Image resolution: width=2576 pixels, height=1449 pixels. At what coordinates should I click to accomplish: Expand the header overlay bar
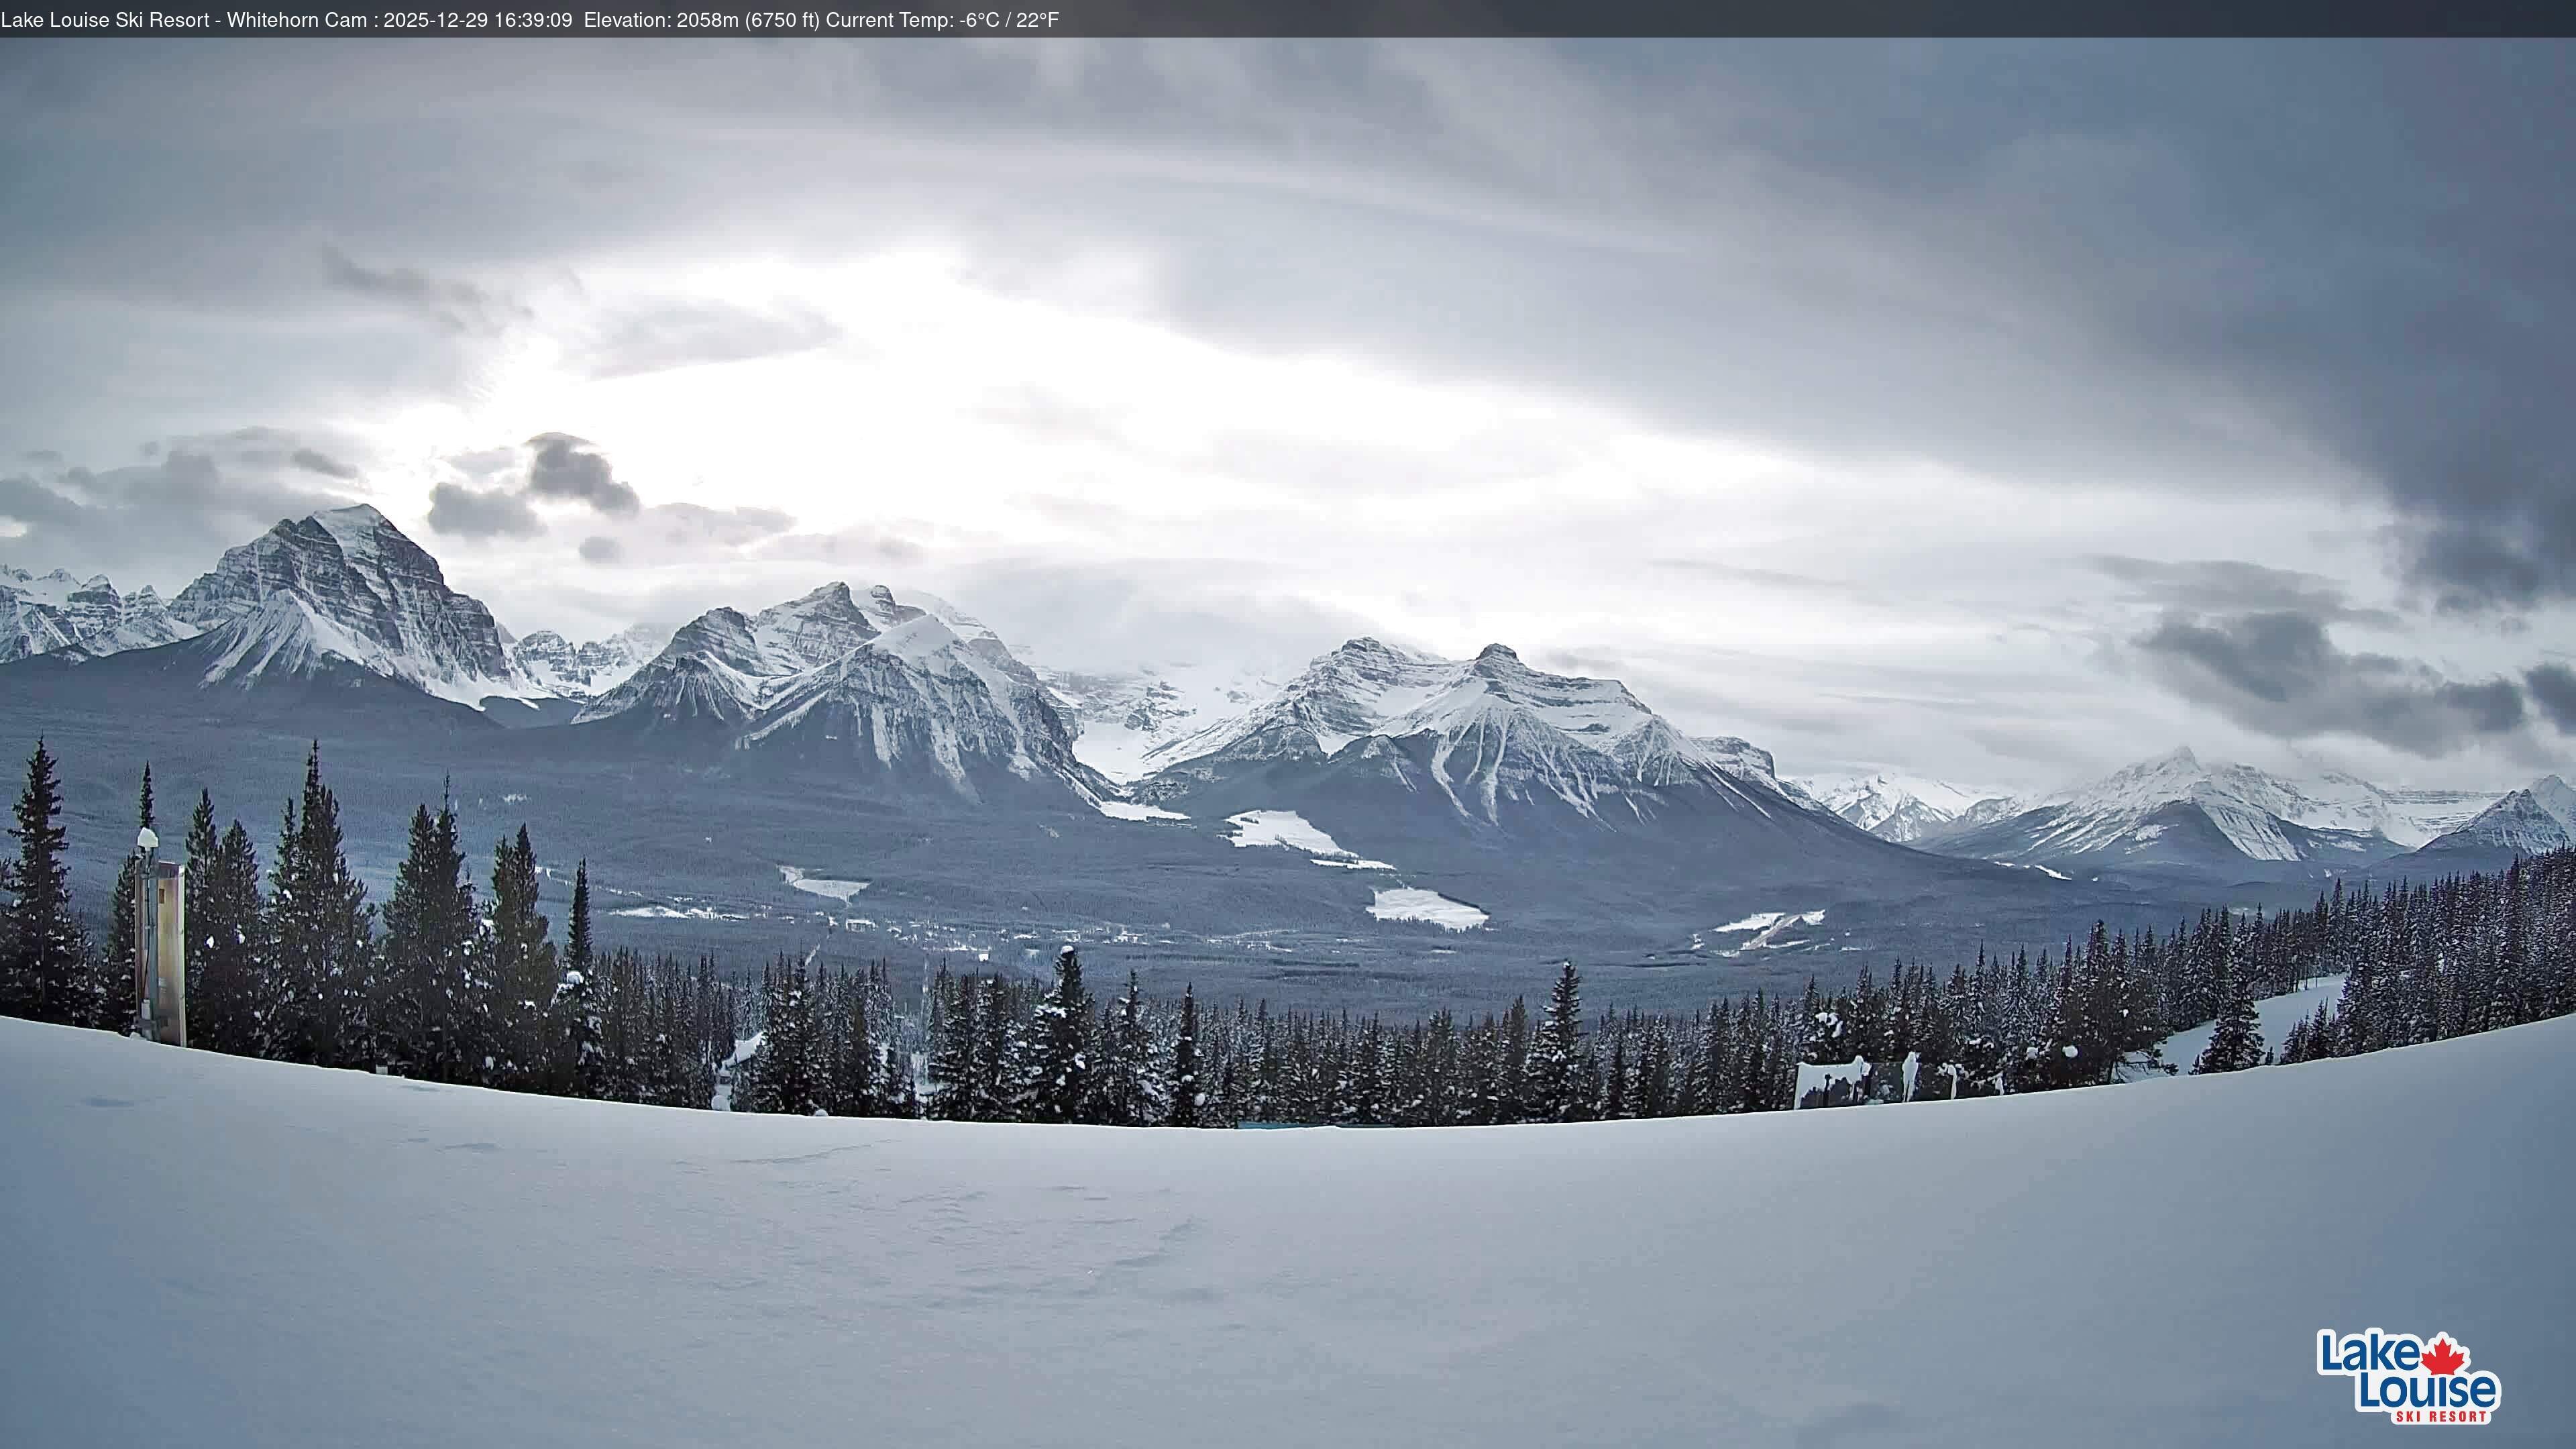pyautogui.click(x=1288, y=17)
